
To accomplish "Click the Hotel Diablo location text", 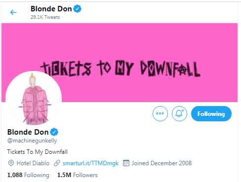I will [33, 163].
